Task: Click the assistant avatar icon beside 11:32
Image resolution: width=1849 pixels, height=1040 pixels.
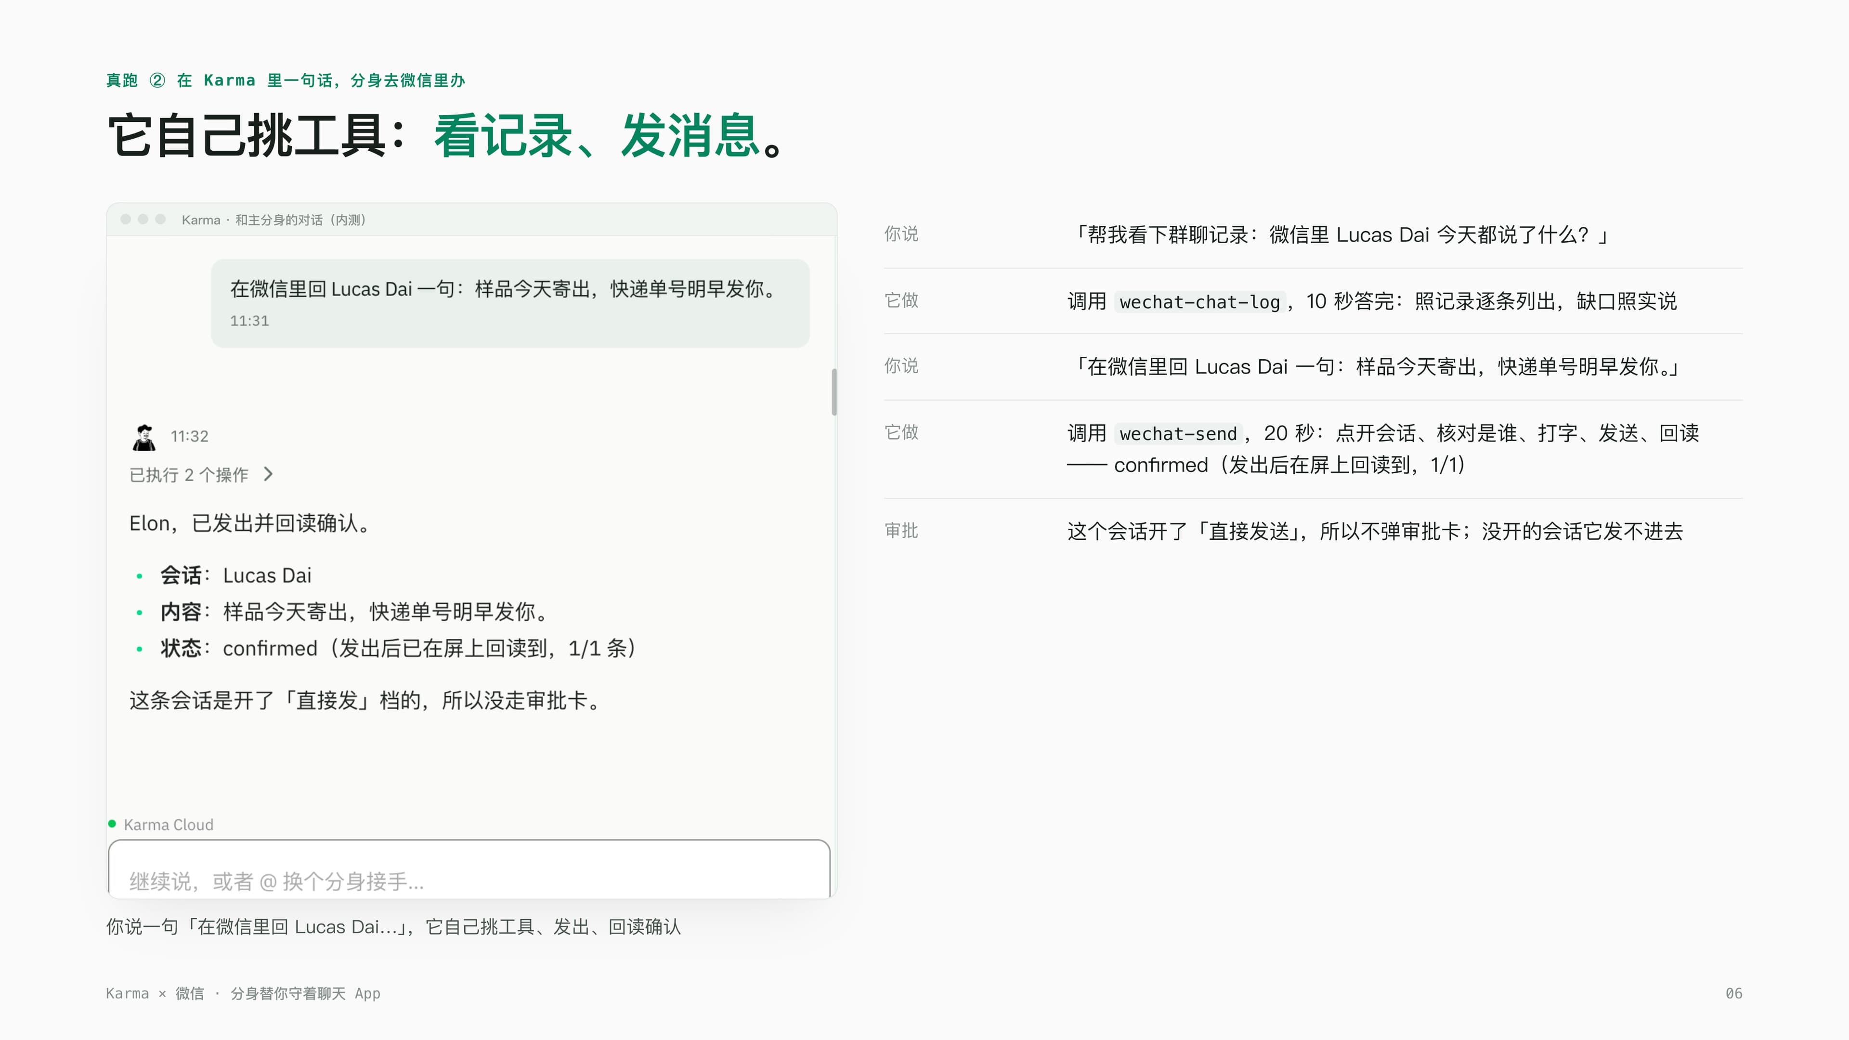Action: point(144,436)
